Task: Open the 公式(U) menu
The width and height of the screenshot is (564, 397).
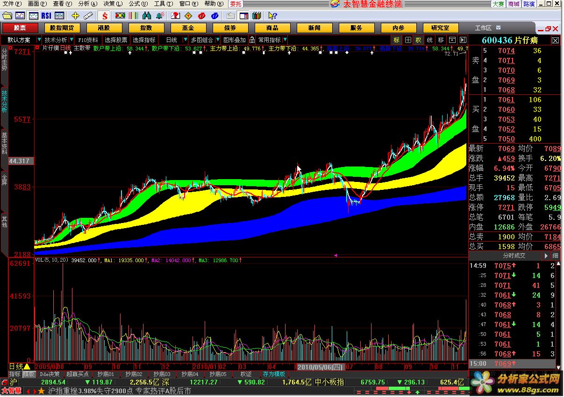Action: (x=138, y=4)
